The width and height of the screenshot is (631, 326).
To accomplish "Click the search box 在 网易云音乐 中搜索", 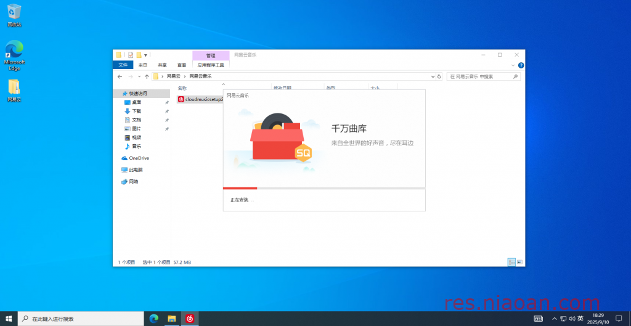I will (483, 76).
